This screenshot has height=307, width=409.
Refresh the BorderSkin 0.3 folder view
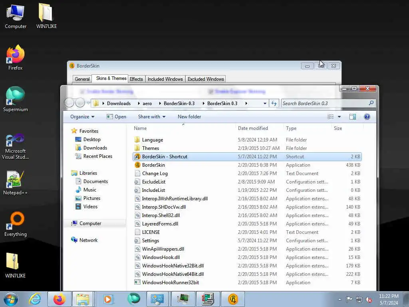(274, 104)
